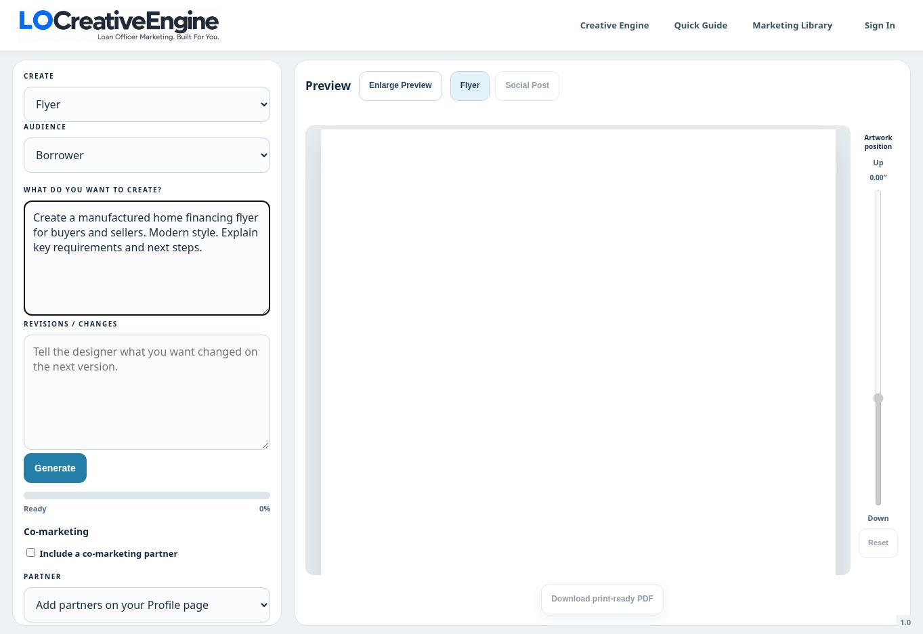Click the 'Co-marketing' heading
The image size is (923, 634).
point(56,532)
